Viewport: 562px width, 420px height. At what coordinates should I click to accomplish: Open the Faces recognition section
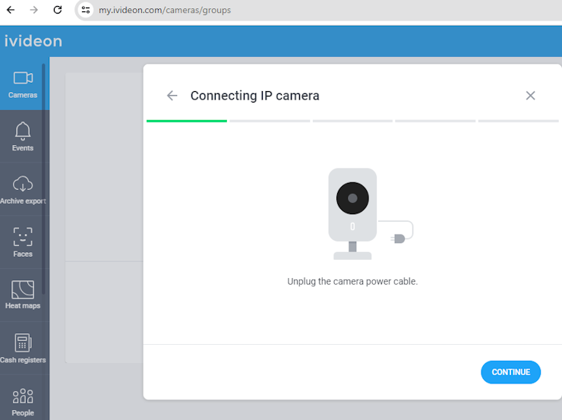pyautogui.click(x=23, y=242)
